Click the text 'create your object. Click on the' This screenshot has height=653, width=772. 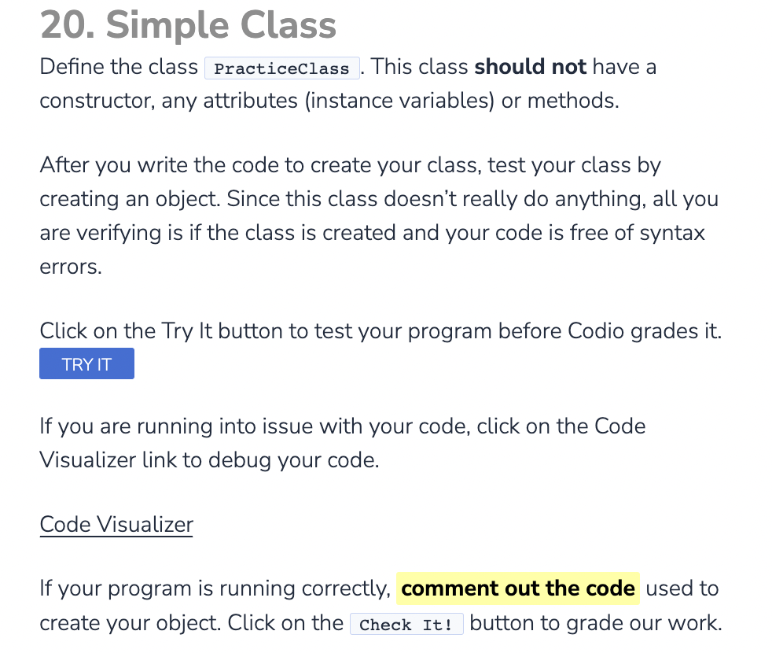[x=192, y=623]
